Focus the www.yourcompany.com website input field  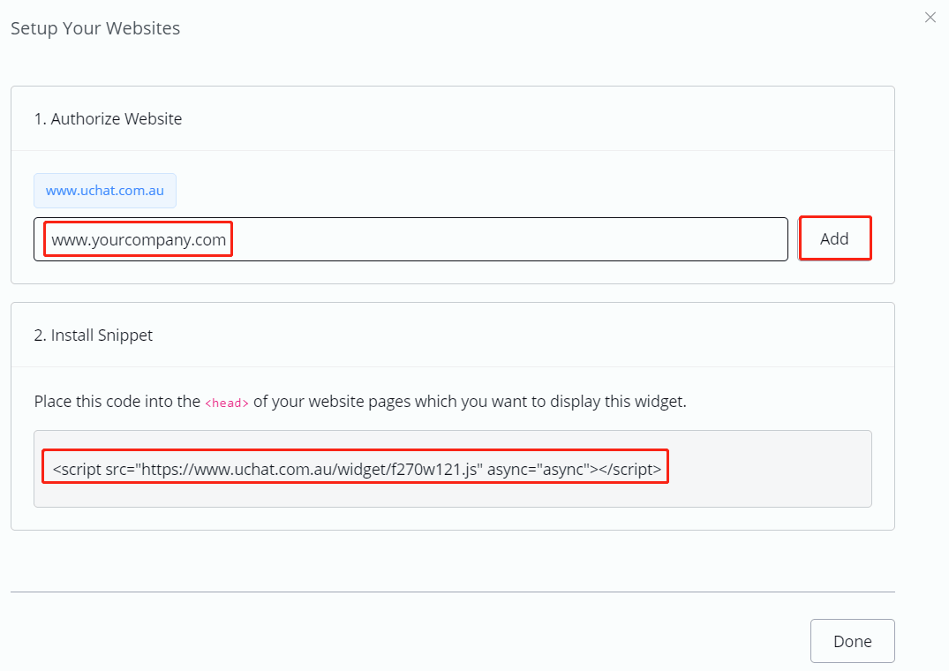410,239
